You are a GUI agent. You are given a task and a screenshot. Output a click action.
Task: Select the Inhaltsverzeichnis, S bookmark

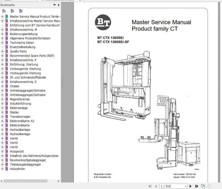pyautogui.click(x=23, y=82)
